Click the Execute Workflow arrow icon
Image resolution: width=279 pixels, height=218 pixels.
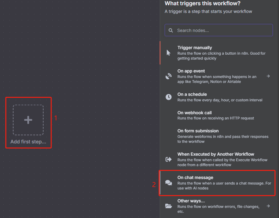[x=169, y=159]
